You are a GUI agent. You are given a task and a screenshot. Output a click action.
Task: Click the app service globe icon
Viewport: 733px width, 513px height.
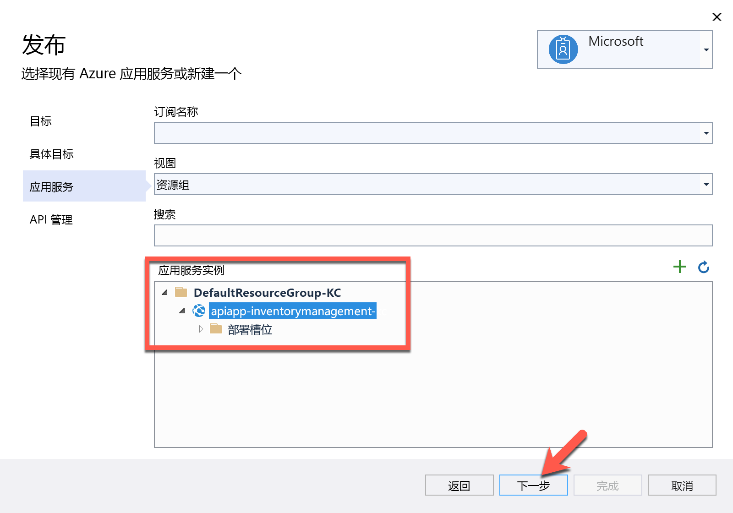pos(199,311)
